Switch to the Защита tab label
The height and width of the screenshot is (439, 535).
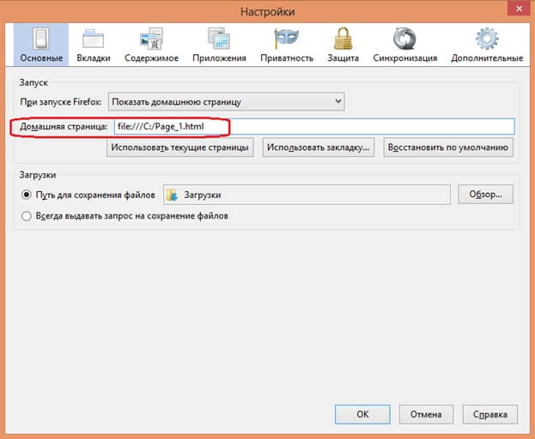pos(343,58)
